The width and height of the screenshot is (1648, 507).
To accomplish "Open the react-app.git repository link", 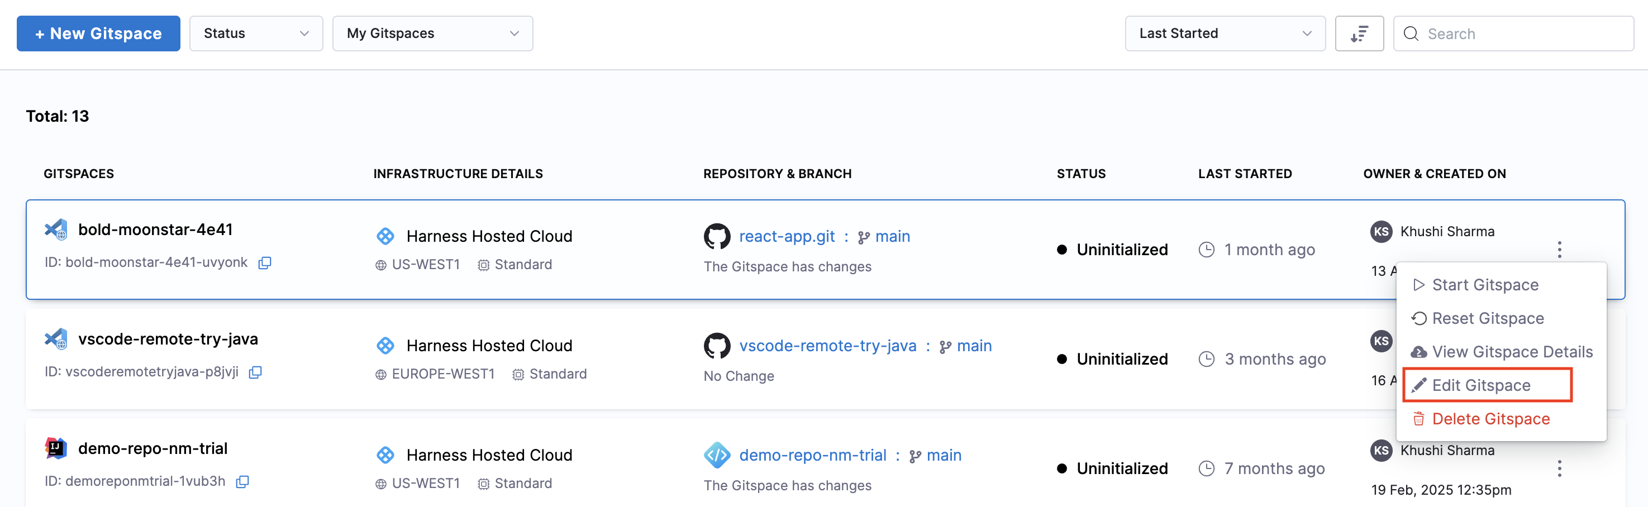I will [786, 237].
